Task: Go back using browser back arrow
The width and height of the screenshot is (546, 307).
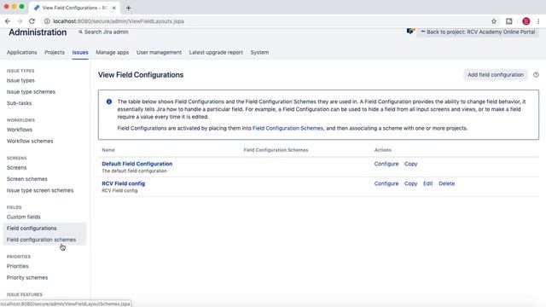Action: point(8,21)
